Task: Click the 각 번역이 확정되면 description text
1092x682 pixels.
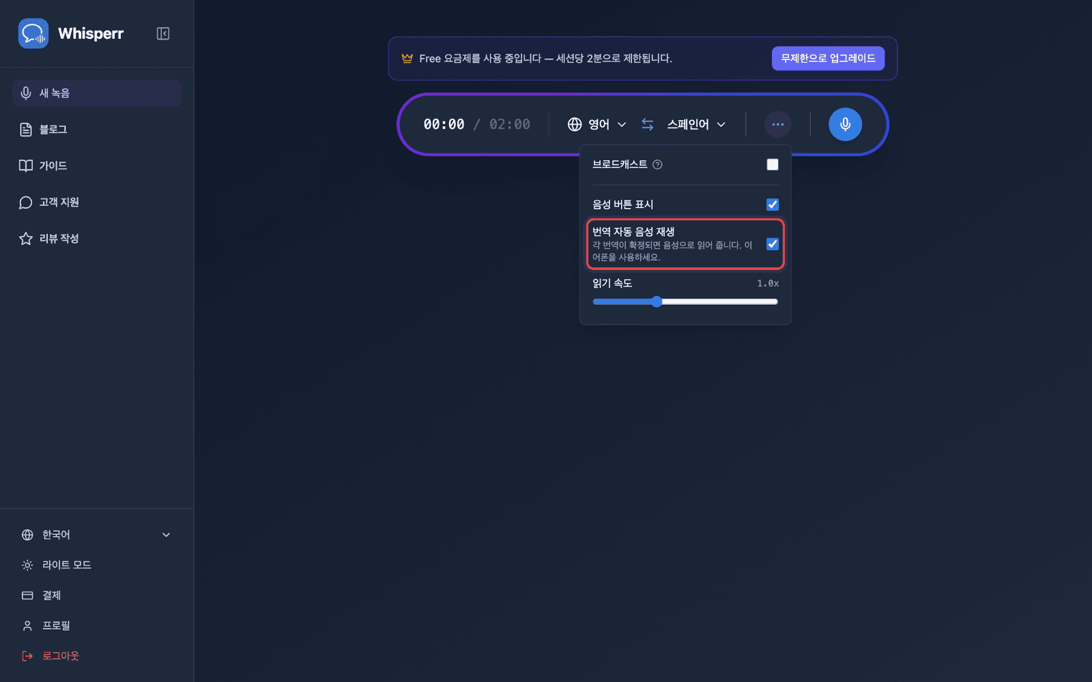Action: [672, 251]
